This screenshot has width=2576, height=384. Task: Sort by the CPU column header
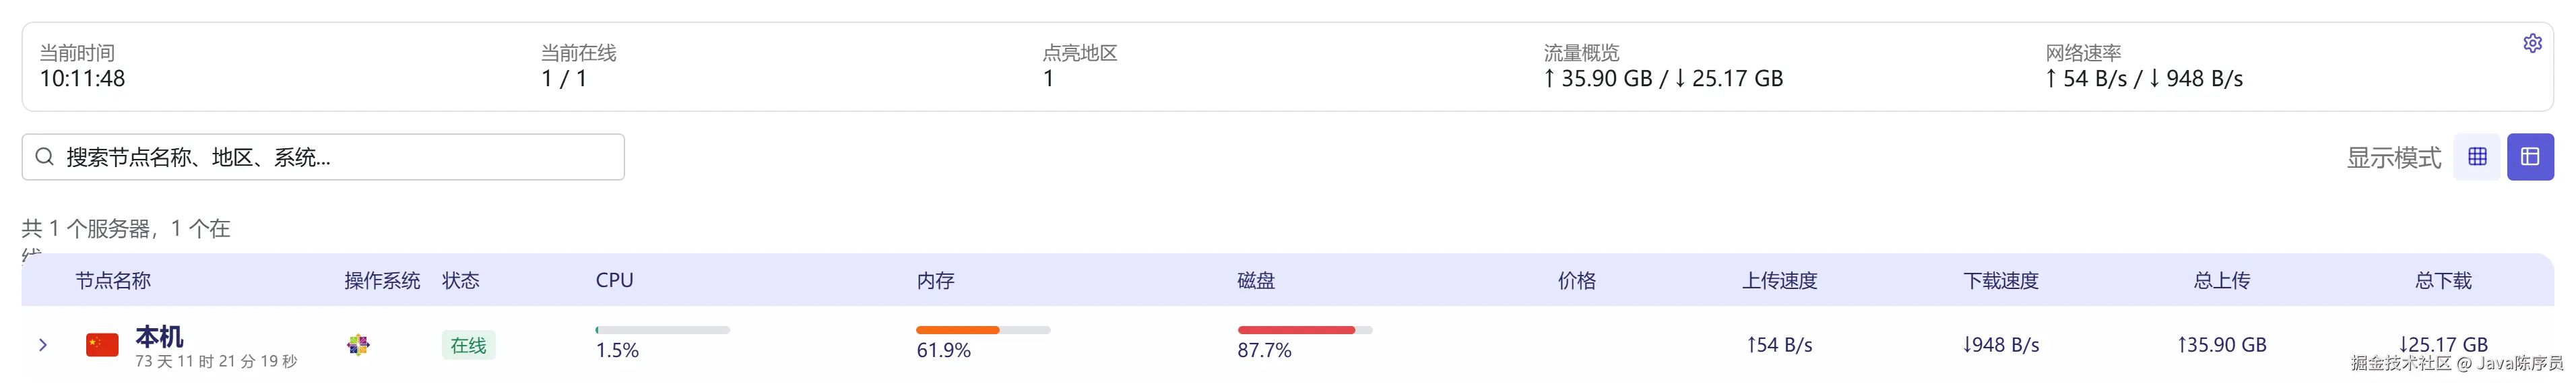pyautogui.click(x=614, y=281)
